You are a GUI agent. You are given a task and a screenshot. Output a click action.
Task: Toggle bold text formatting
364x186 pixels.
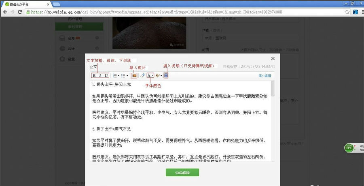tap(94, 76)
